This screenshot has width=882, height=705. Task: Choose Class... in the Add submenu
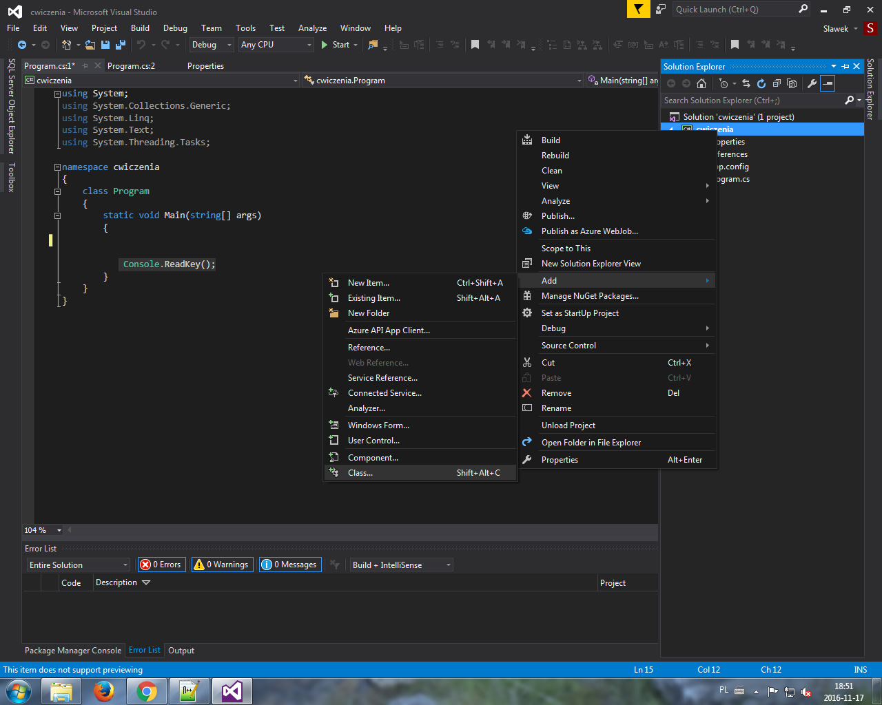coord(420,473)
